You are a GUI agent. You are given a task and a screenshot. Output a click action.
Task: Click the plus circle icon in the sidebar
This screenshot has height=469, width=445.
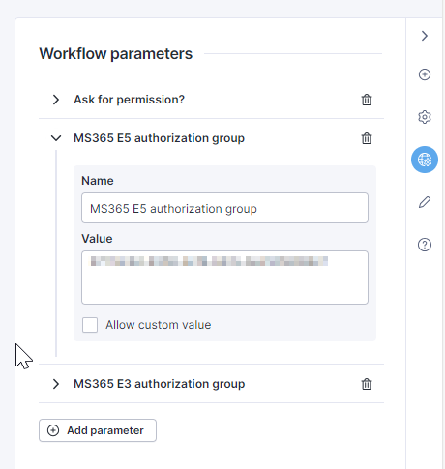(425, 74)
